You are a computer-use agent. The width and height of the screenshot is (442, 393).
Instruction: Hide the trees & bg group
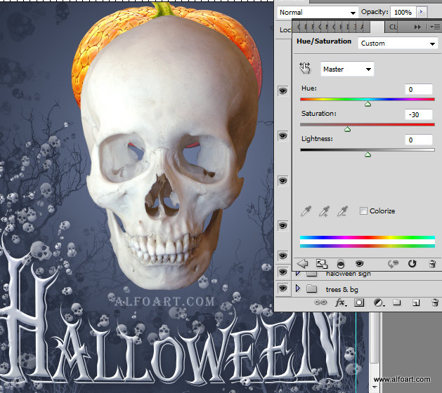282,288
